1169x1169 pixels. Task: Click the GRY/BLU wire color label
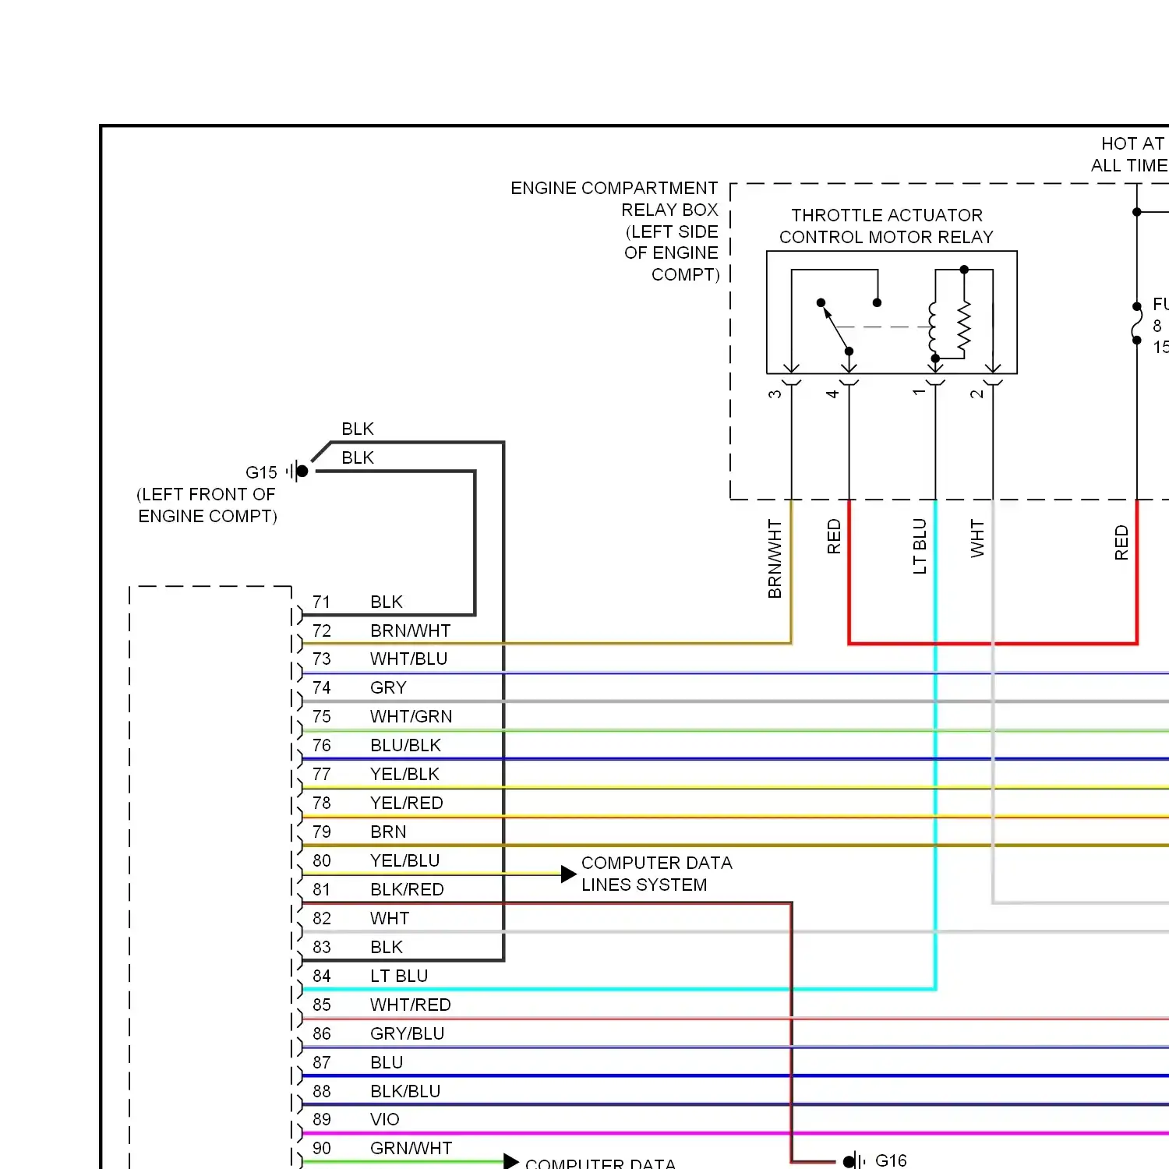pos(408,1033)
